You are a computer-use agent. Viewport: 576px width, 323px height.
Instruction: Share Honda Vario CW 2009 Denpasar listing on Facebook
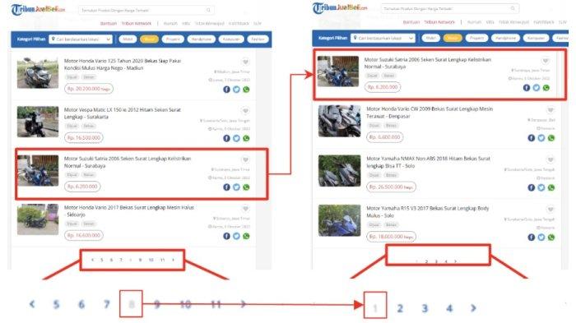tap(532, 137)
